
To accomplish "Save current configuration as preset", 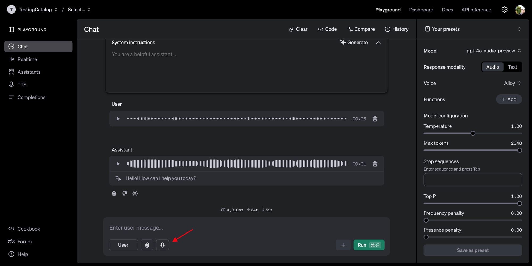I will click(x=472, y=250).
